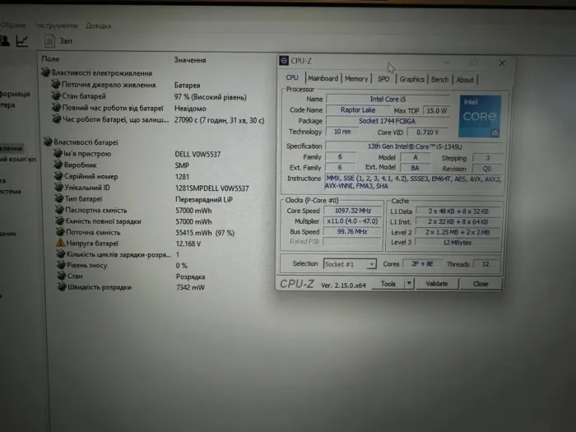Switch to the Mainboard tab
This screenshot has width=576, height=432.
323,79
